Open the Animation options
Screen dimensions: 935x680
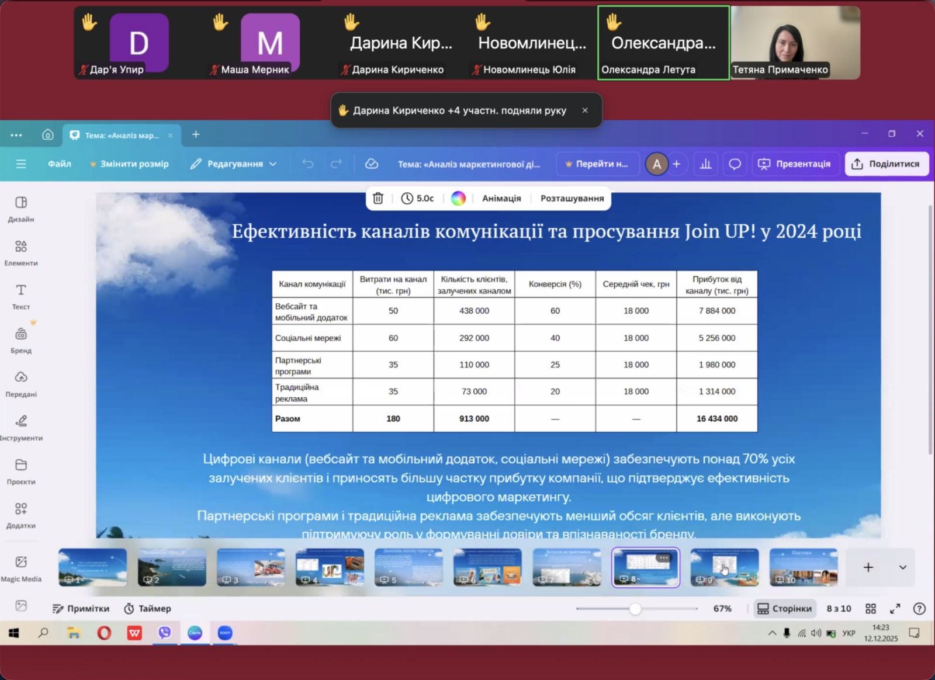tap(501, 199)
